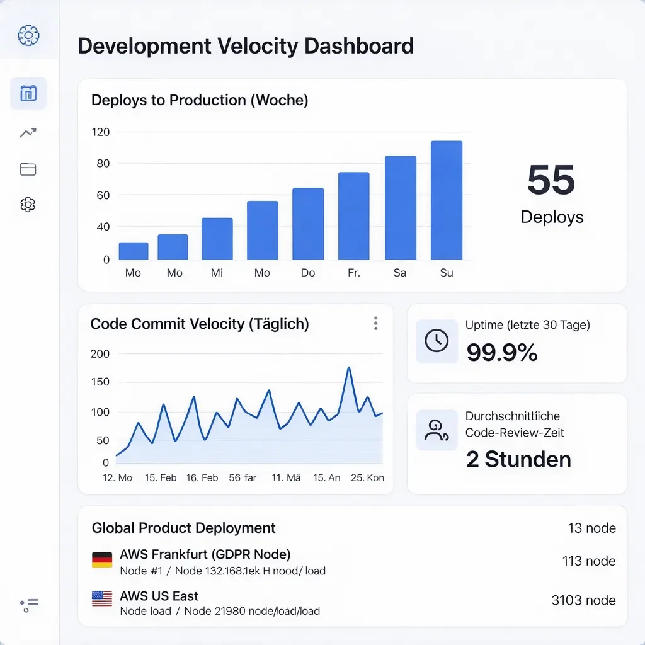The image size is (645, 645).
Task: Click the 99.9% uptime value
Action: coord(502,353)
